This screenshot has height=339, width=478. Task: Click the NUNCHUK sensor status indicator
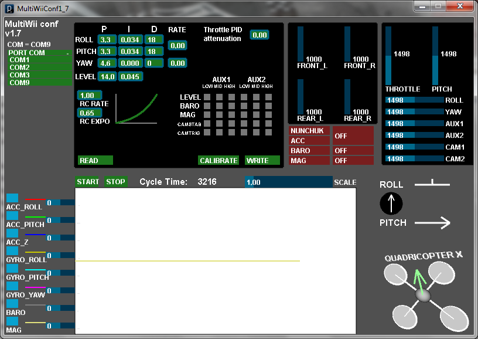tap(309, 131)
